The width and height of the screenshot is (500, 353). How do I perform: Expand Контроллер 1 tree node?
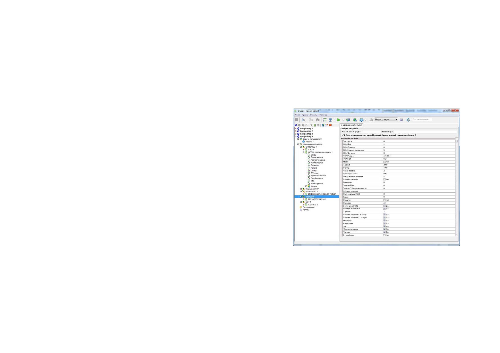[x=296, y=128]
